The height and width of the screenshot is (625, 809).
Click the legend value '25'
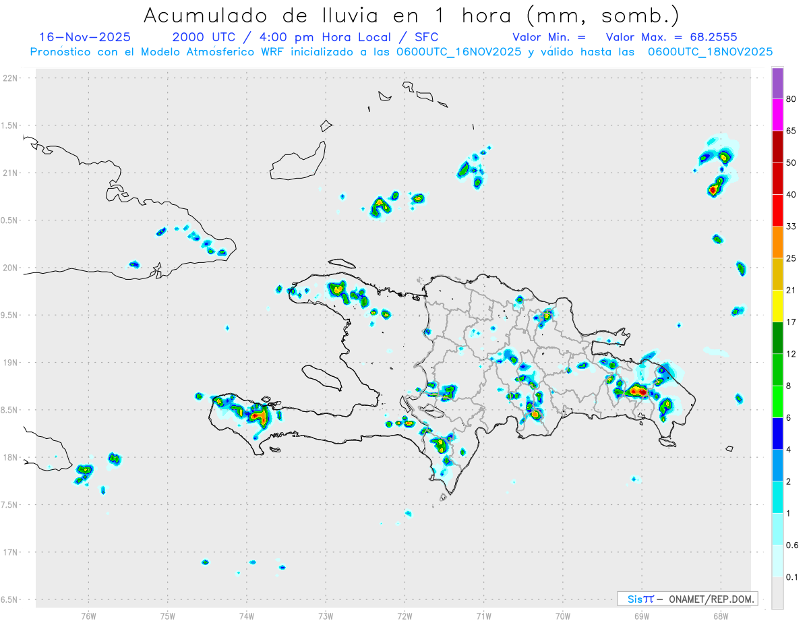[791, 258]
